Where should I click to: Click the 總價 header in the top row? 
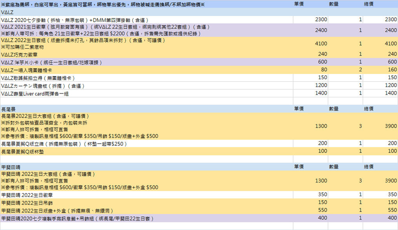[x=368, y=4]
